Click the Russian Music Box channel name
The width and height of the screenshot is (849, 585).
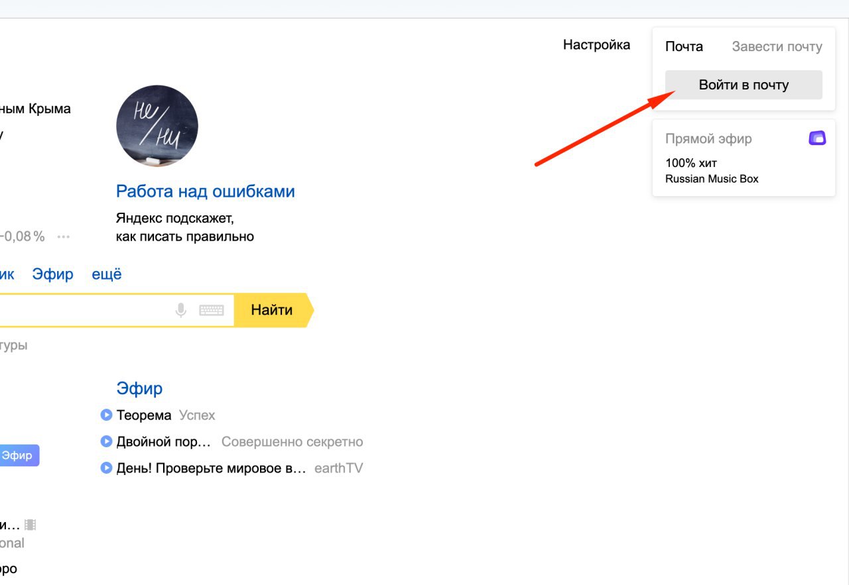[x=712, y=179]
